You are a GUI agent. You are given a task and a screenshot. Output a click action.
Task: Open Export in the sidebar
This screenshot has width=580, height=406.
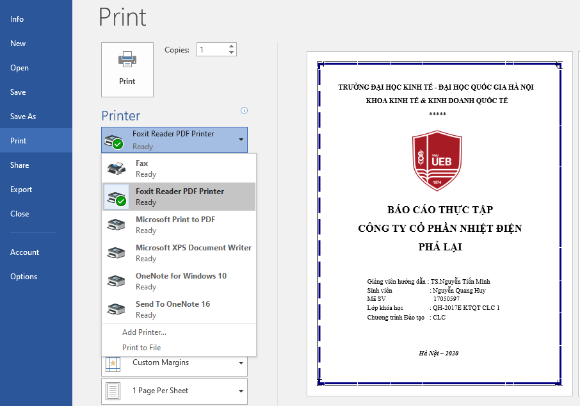[36, 190]
